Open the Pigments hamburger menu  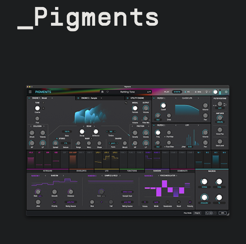(30, 92)
